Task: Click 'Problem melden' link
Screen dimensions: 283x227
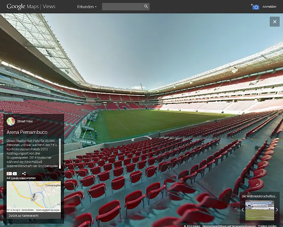Action: 268,225
